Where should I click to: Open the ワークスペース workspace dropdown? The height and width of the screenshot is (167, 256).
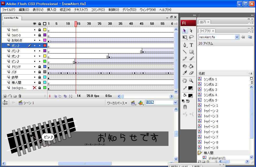(x=117, y=103)
